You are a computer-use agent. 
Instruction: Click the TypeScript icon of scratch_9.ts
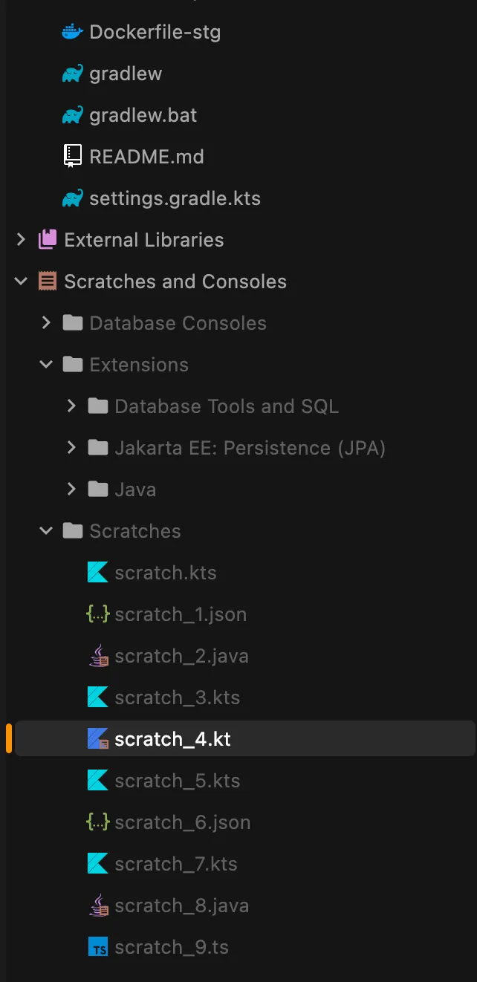click(97, 947)
